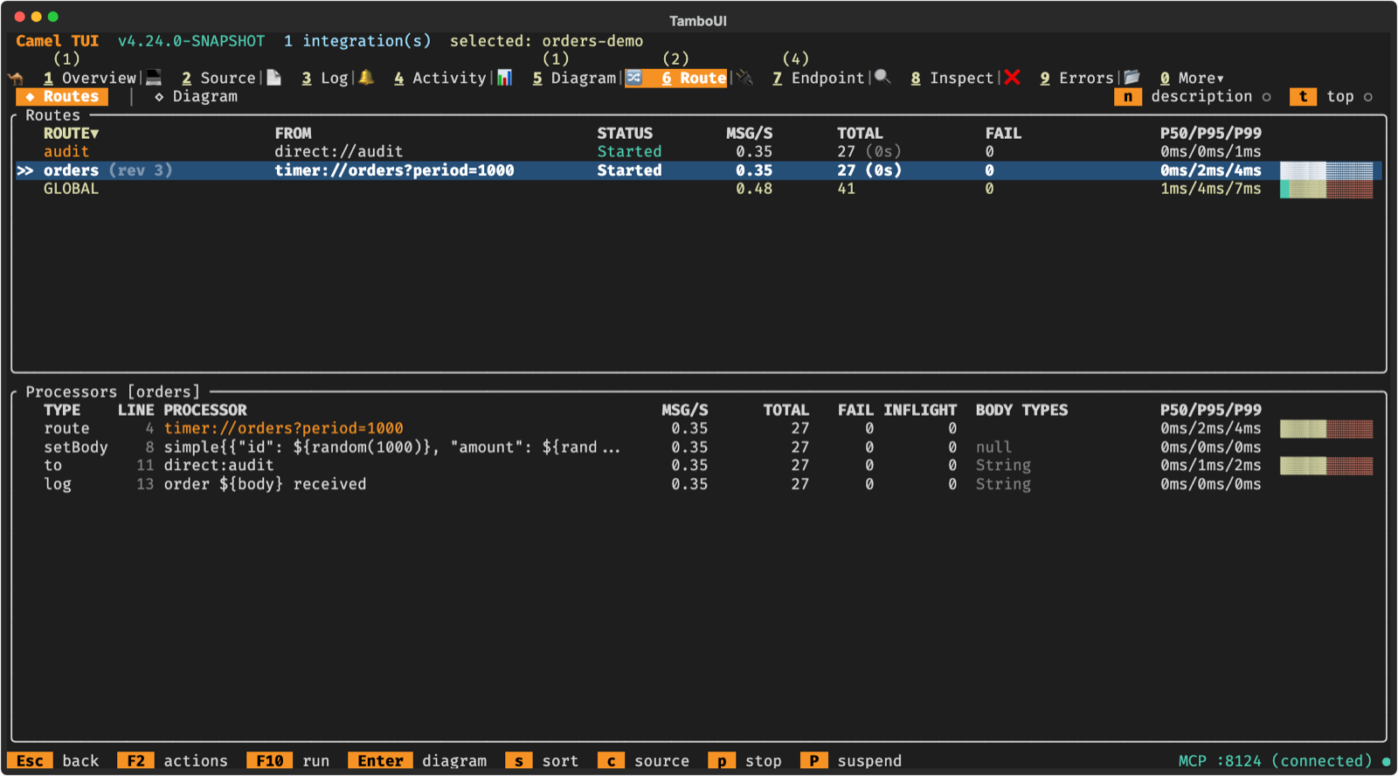The height and width of the screenshot is (776, 1398).
Task: Click the FAIL column header in Routes
Action: point(1003,133)
